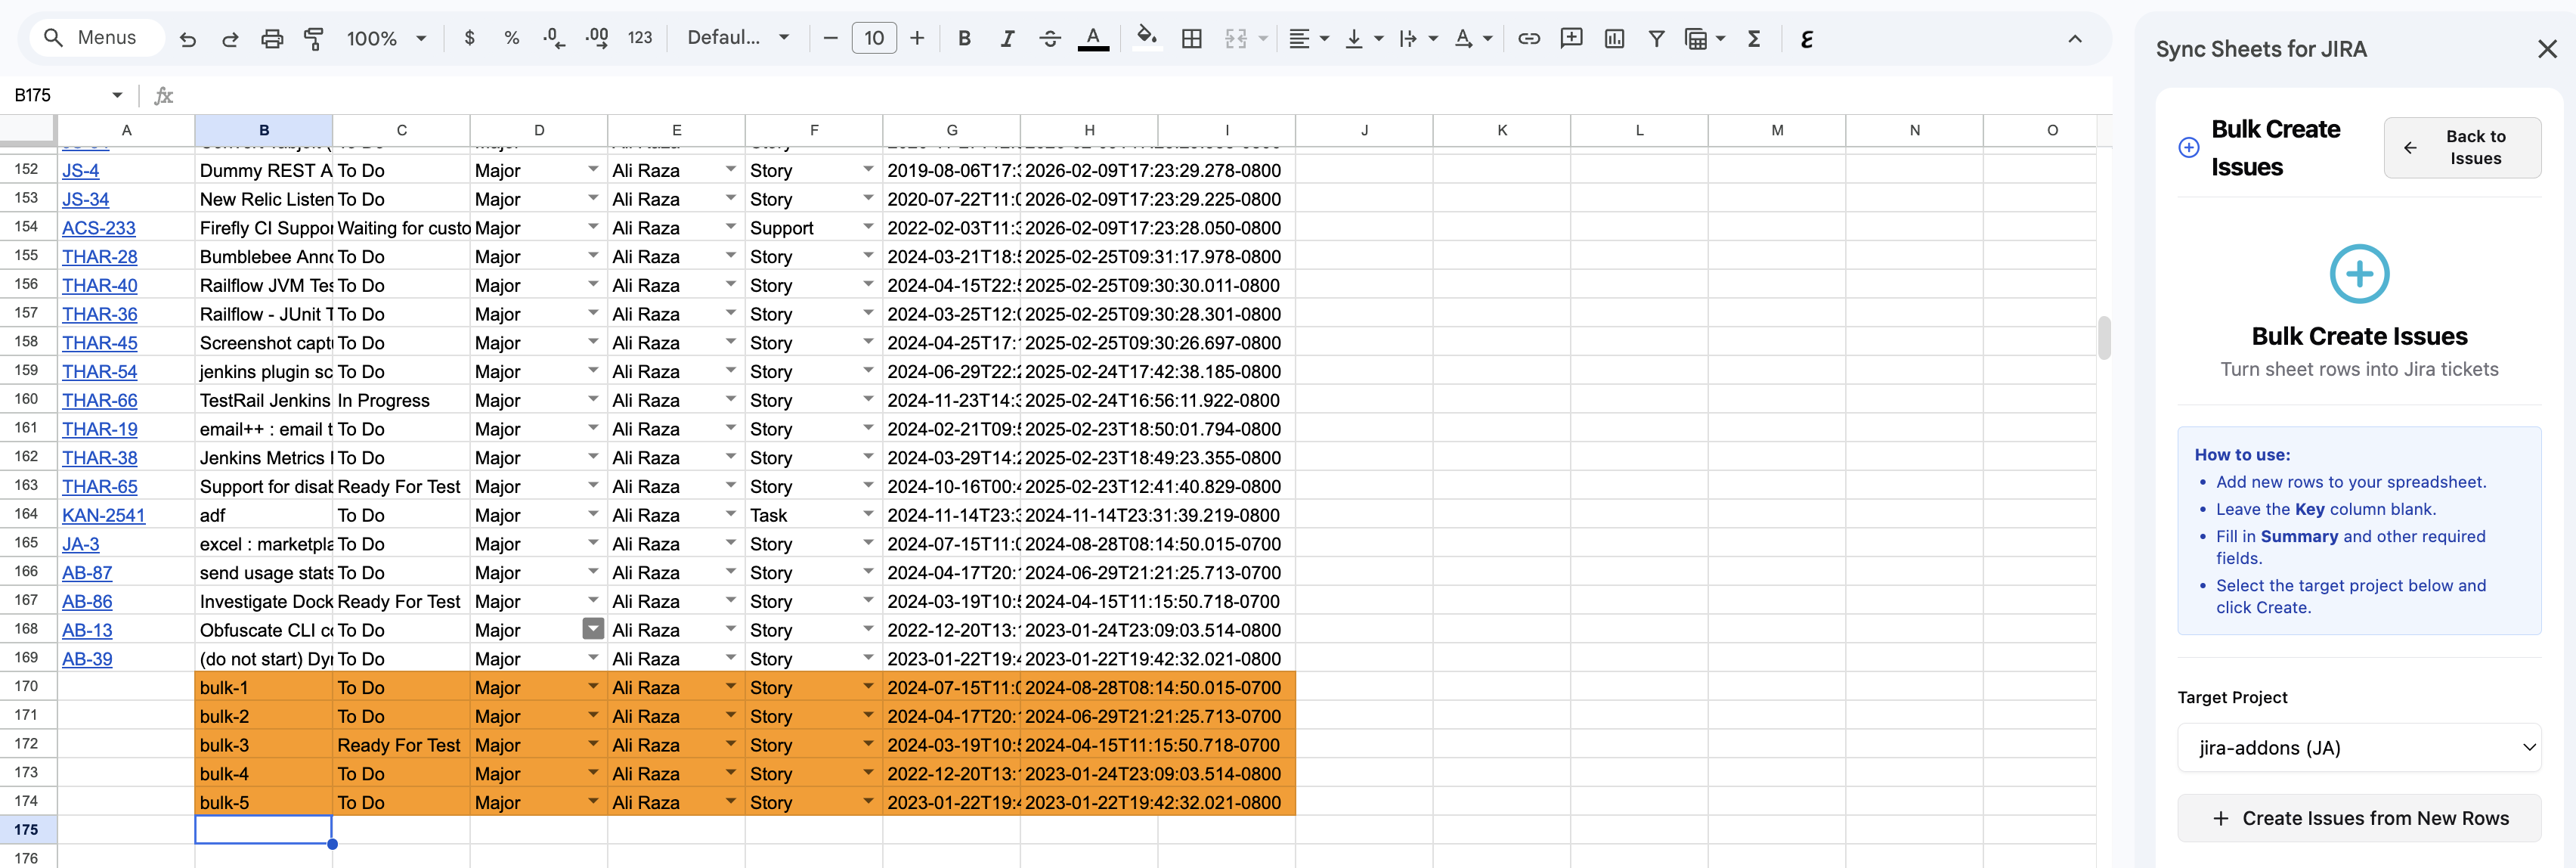2576x868 pixels.
Task: Open the Menus search
Action: (x=96, y=37)
